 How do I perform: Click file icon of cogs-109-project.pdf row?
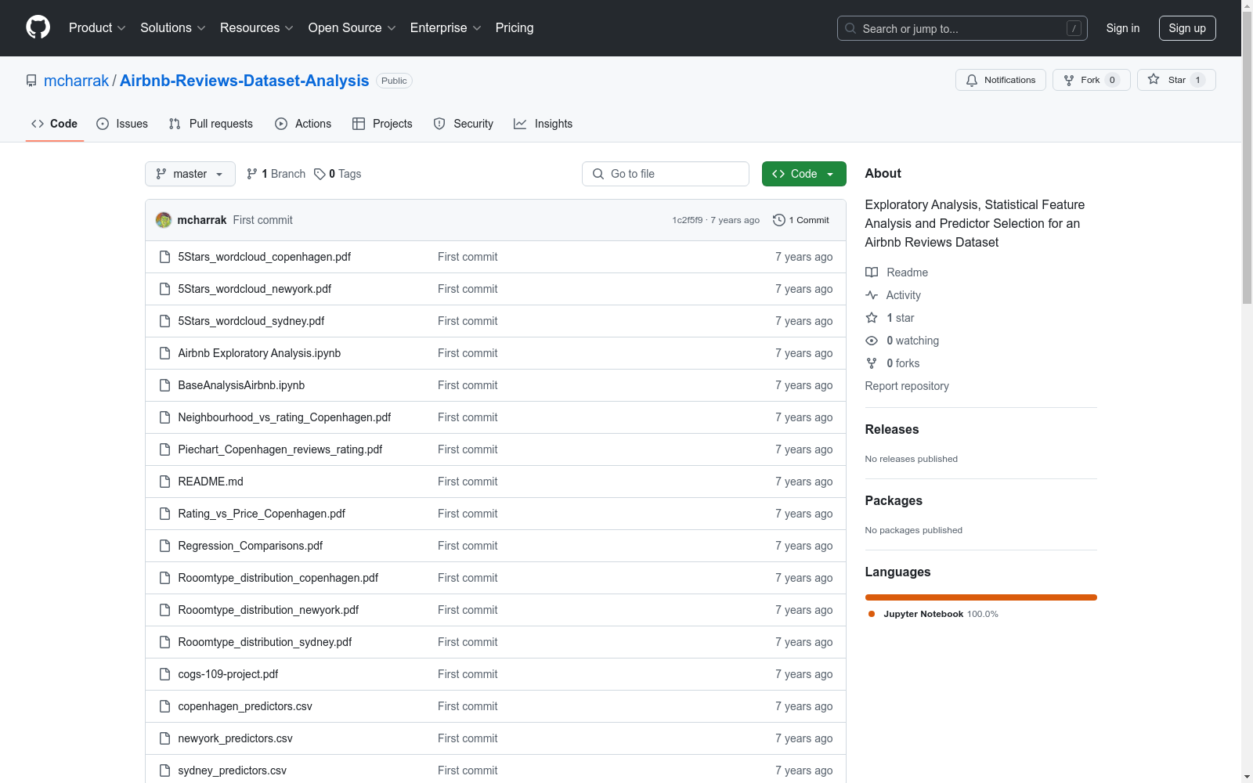click(164, 674)
